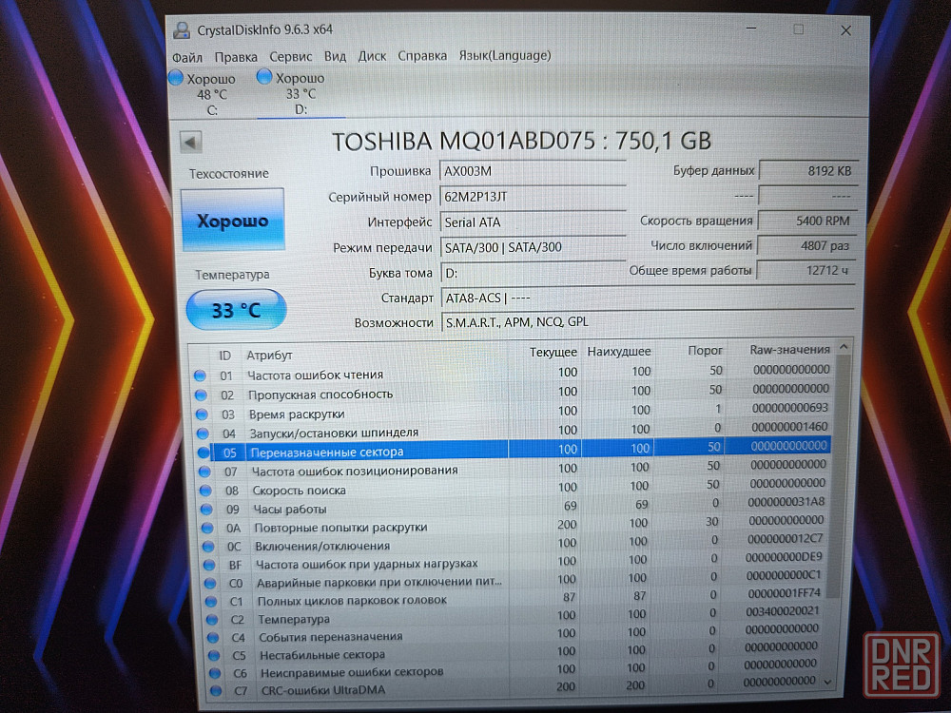Image resolution: width=951 pixels, height=713 pixels.
Task: Maximize the CrystalDiskInfo window
Action: click(798, 30)
